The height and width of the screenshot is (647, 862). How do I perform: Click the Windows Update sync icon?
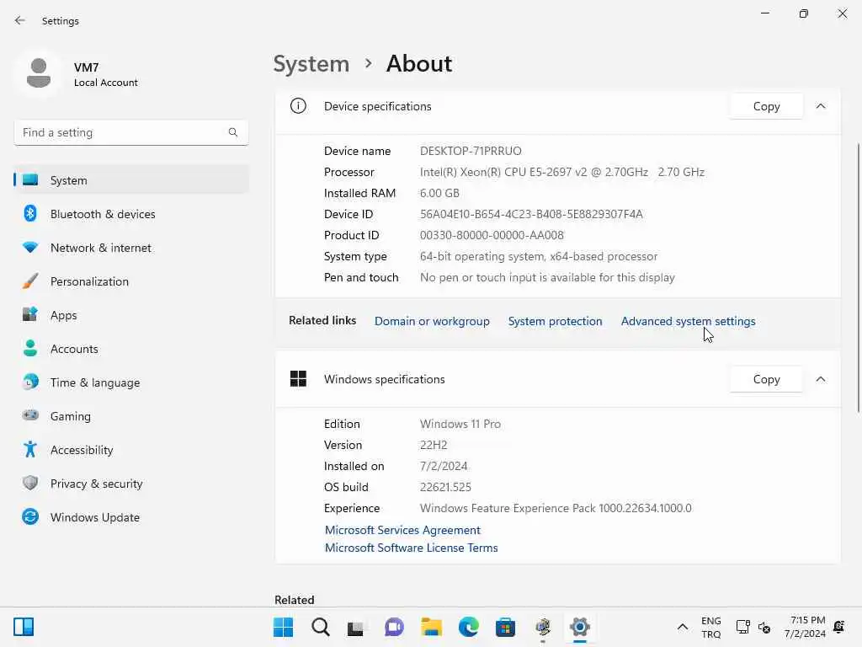click(30, 516)
